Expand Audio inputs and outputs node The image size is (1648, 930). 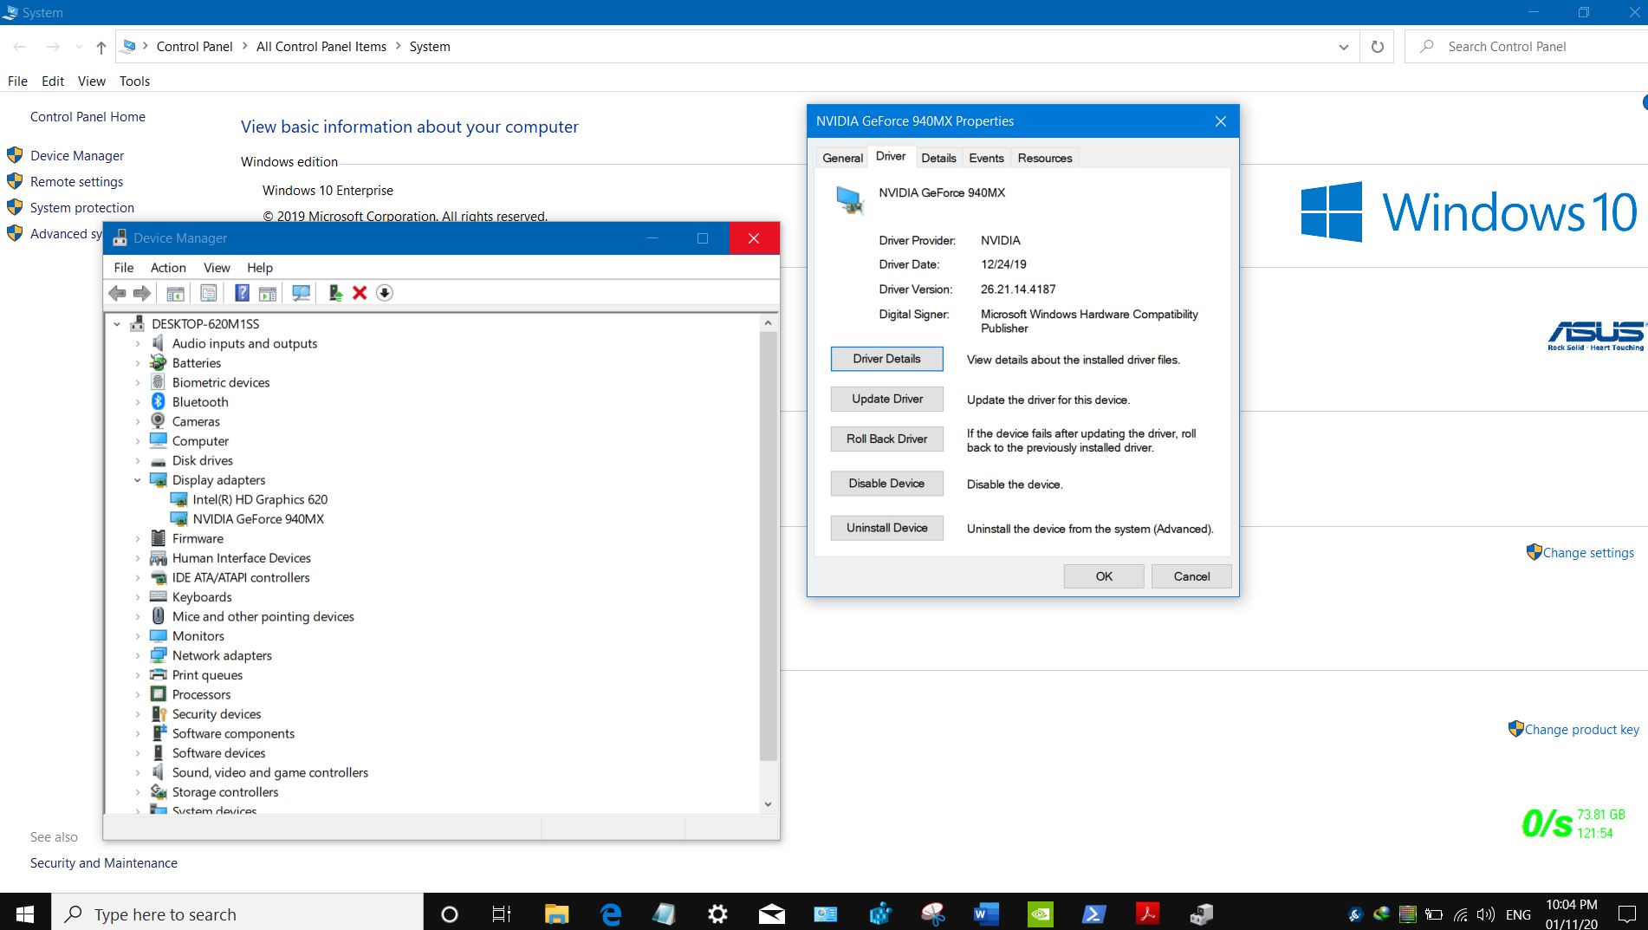(x=138, y=344)
